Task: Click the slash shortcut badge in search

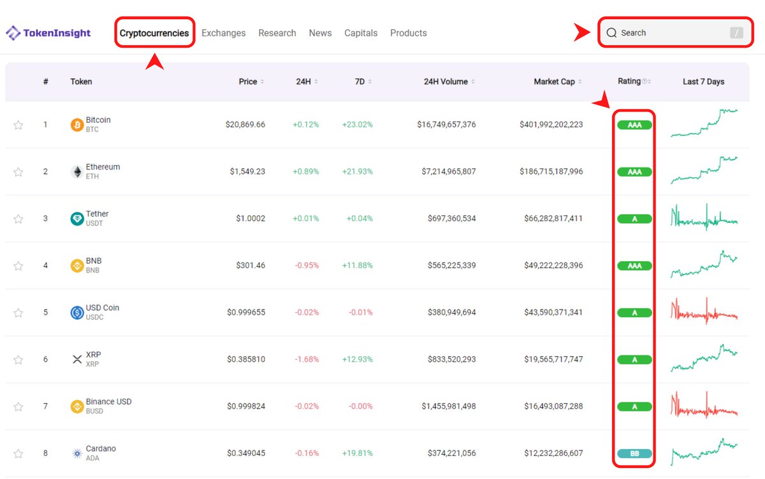Action: tap(736, 33)
